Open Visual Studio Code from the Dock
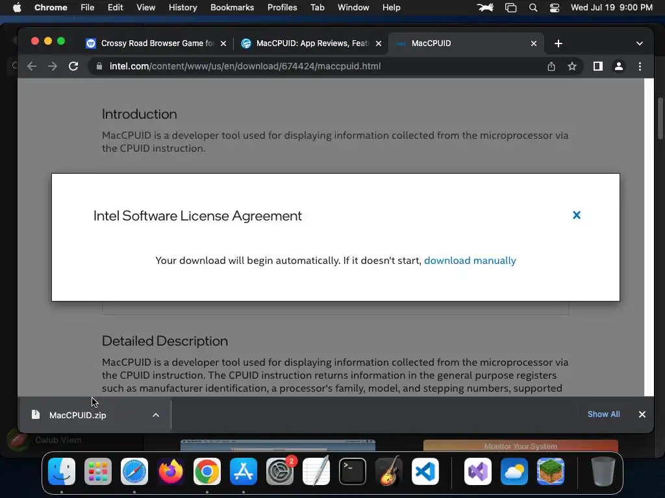The image size is (665, 498). [425, 472]
